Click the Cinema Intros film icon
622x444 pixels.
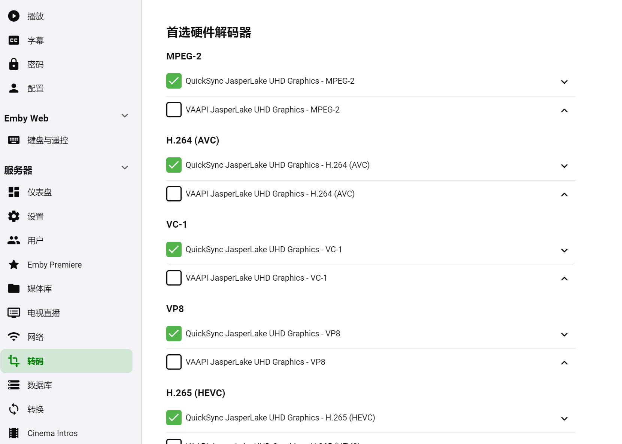(14, 433)
